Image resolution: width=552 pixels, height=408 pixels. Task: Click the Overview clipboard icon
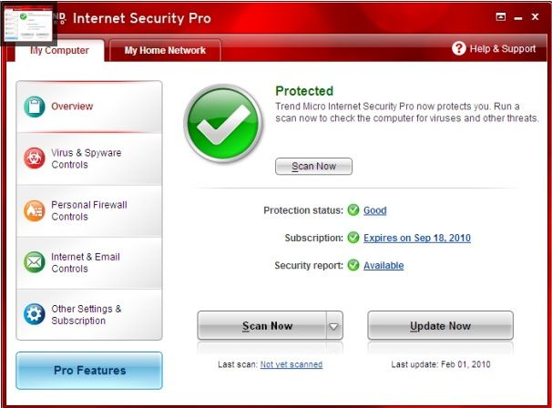(35, 107)
